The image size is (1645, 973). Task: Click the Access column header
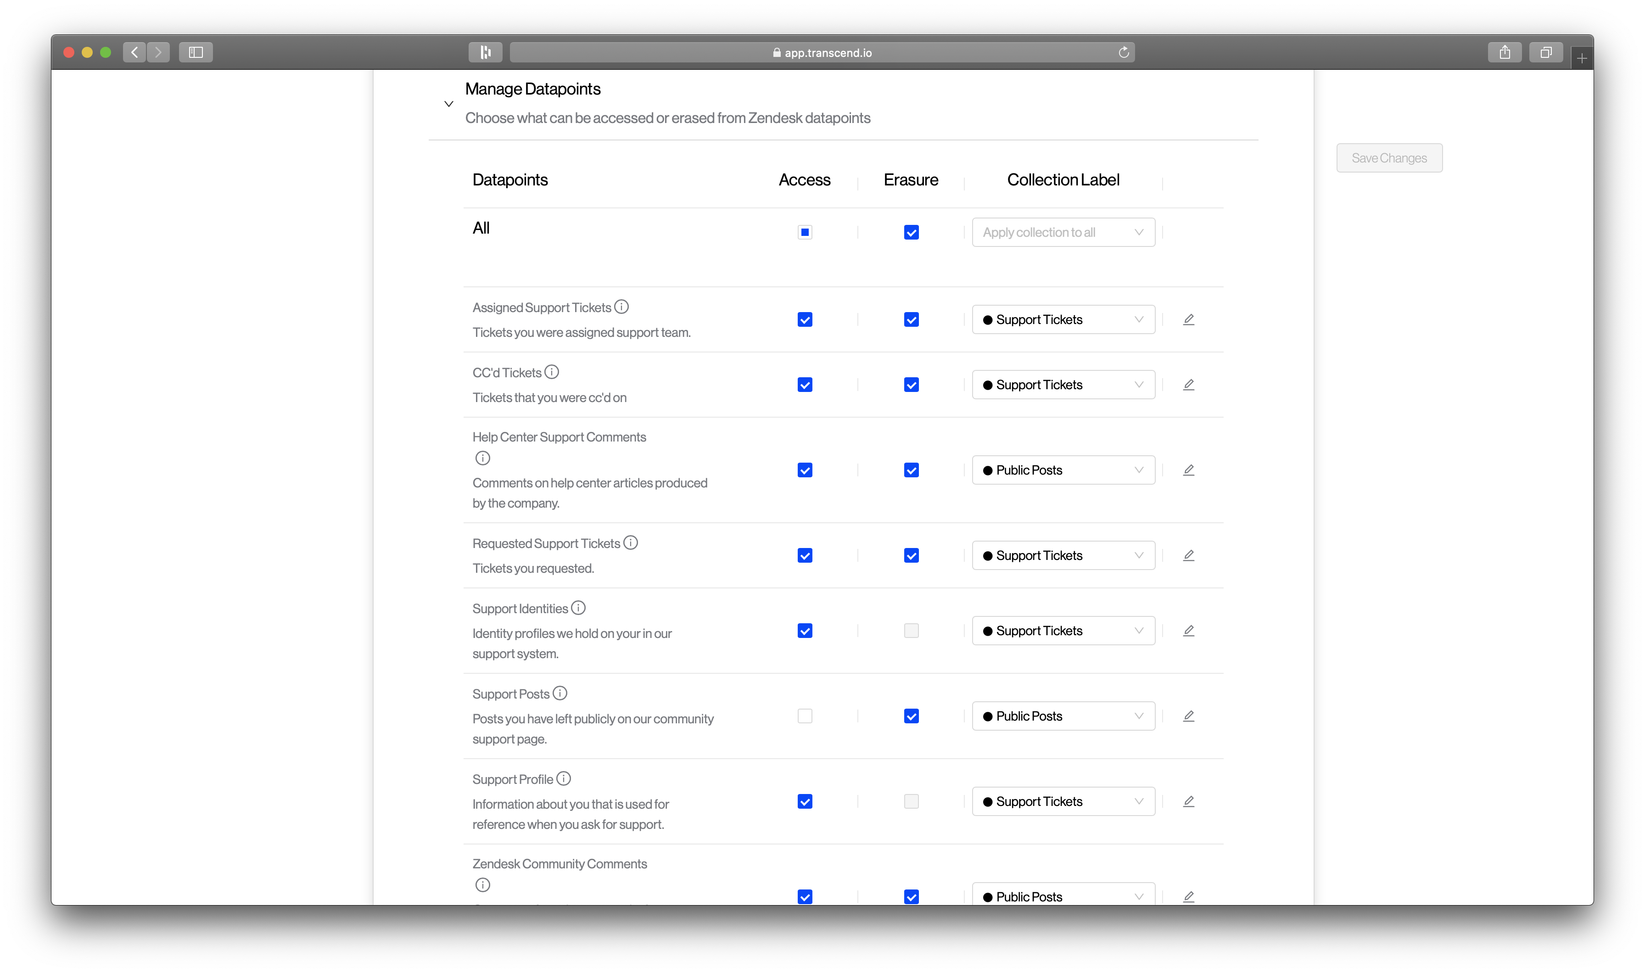click(x=804, y=179)
